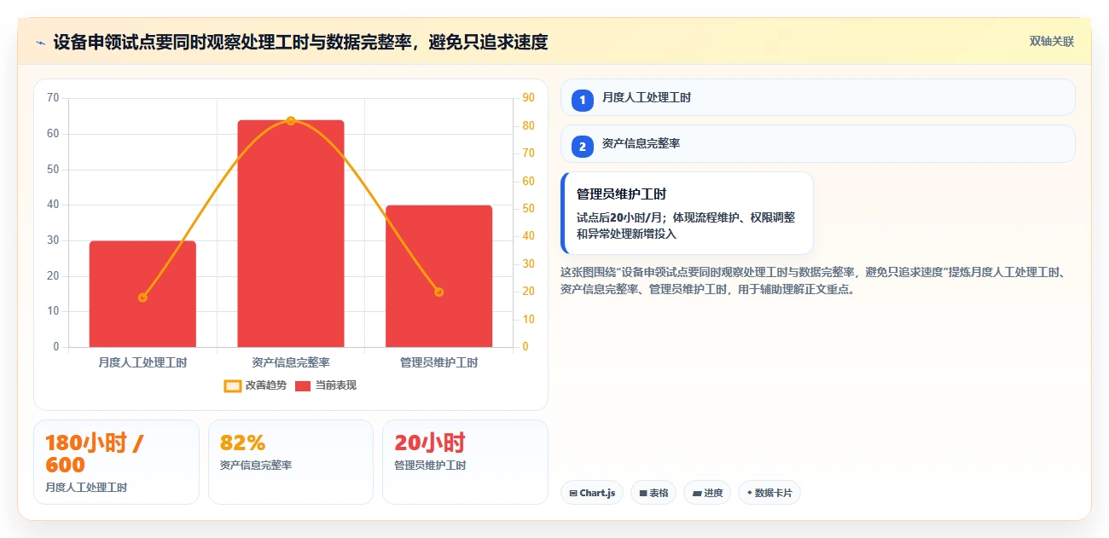Image resolution: width=1109 pixels, height=538 pixels.
Task: Click the line point on 月度人工处理工时 bar
Action: point(142,298)
